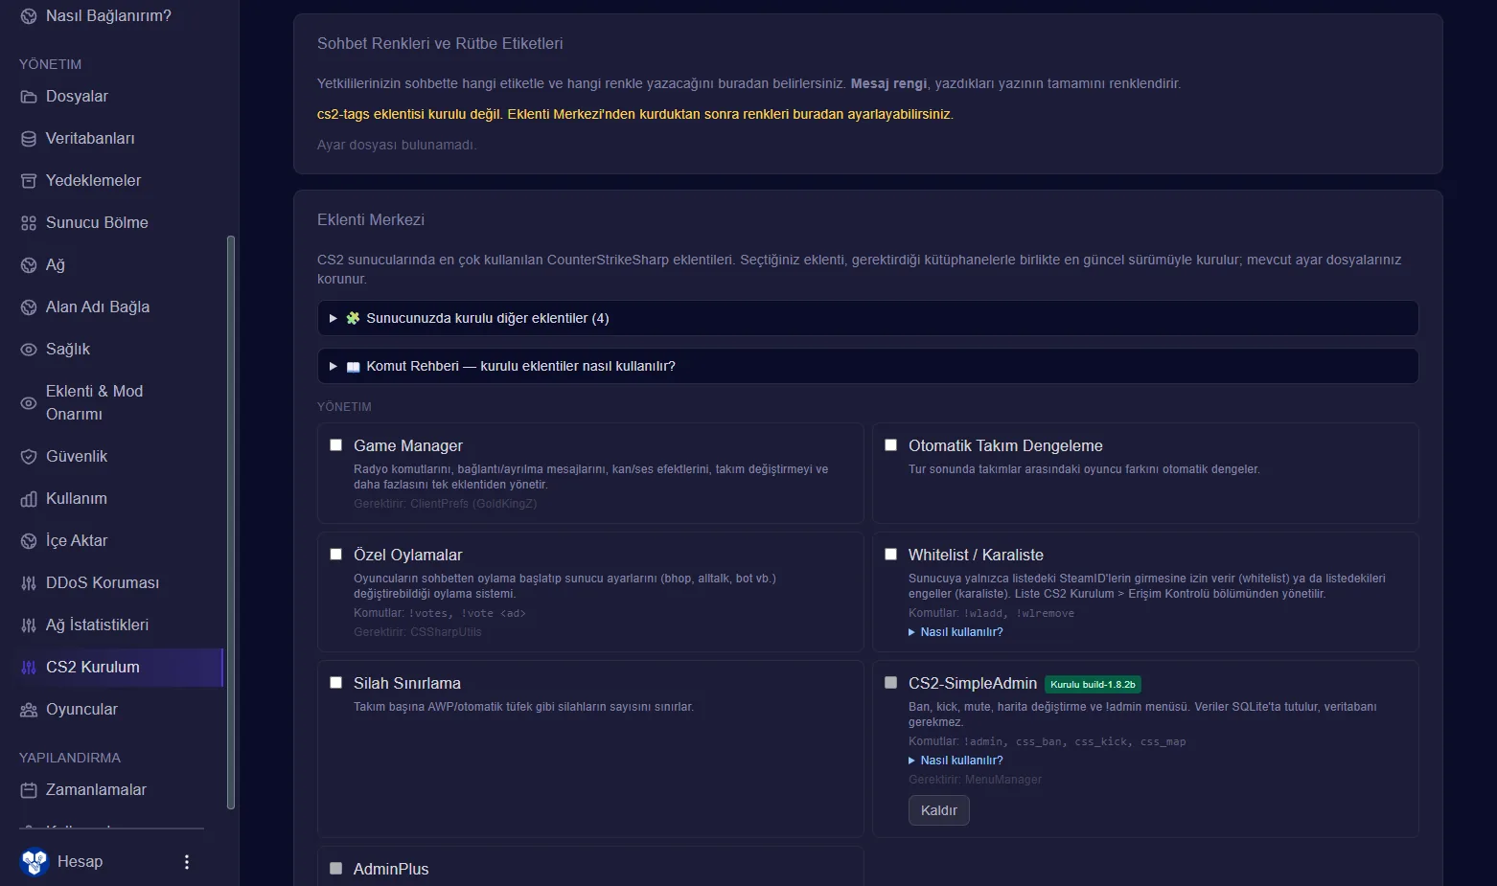Click the Ağ İstatistikleri sliders icon

(29, 625)
